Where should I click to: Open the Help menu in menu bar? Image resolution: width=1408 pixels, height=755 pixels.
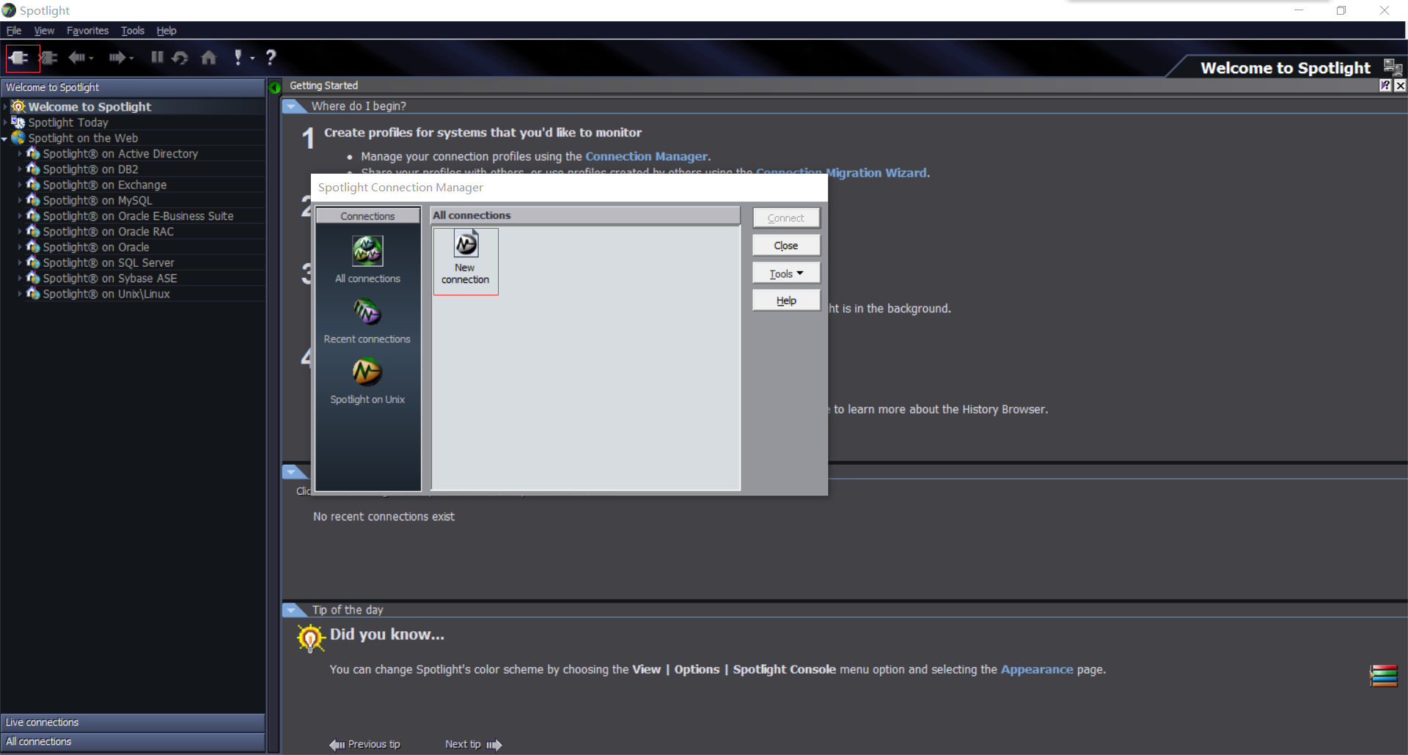pos(166,30)
